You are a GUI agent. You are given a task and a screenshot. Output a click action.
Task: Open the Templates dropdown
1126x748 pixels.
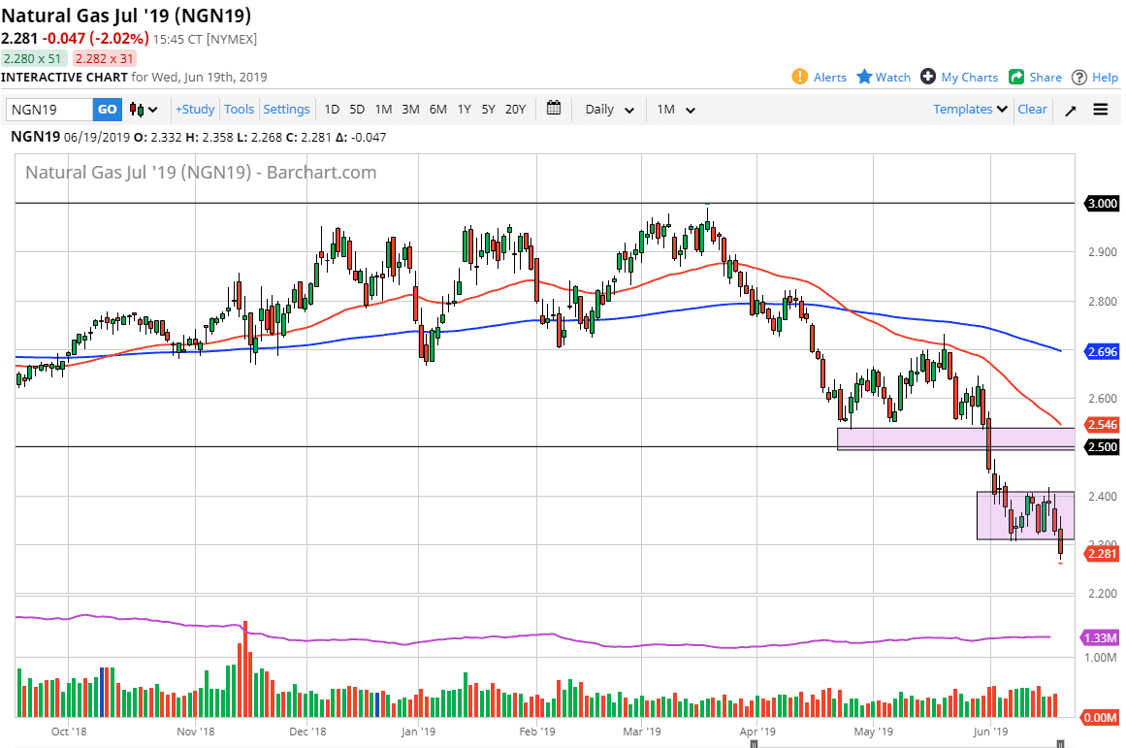tap(970, 110)
